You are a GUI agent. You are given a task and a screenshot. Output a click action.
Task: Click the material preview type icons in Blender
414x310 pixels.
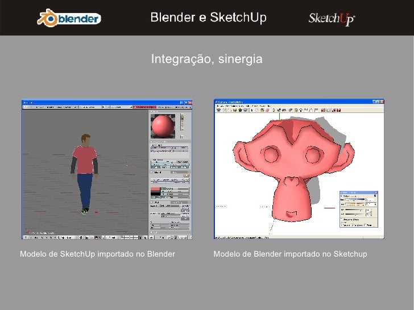[x=182, y=122]
